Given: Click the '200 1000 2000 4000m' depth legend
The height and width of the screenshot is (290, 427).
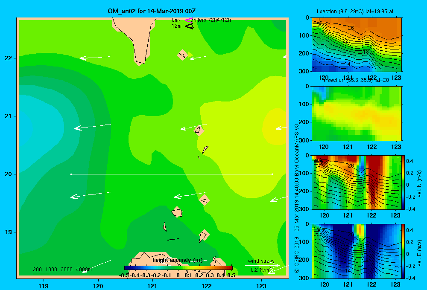Looking at the screenshot, I should click(x=62, y=270).
